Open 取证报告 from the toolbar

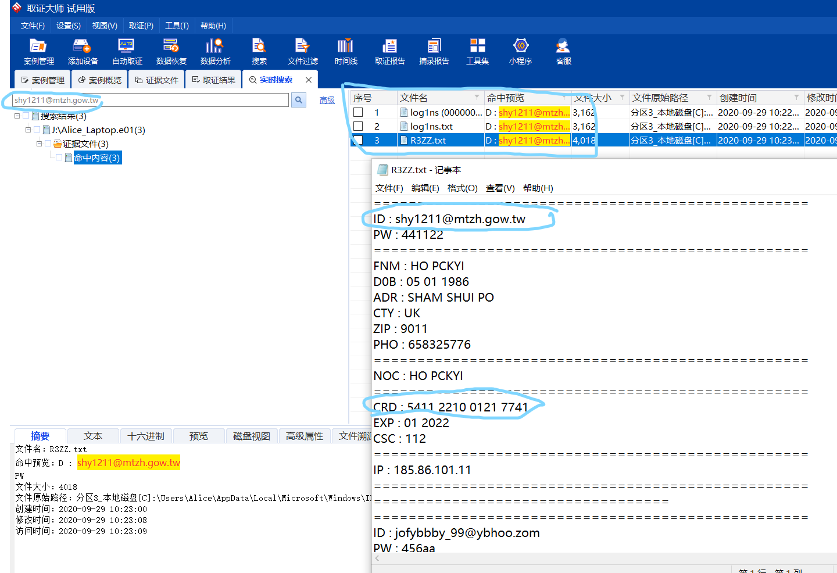(389, 51)
